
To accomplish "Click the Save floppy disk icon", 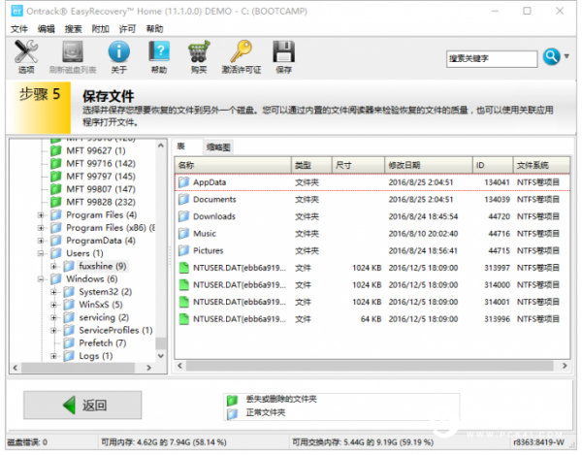I will pyautogui.click(x=283, y=51).
